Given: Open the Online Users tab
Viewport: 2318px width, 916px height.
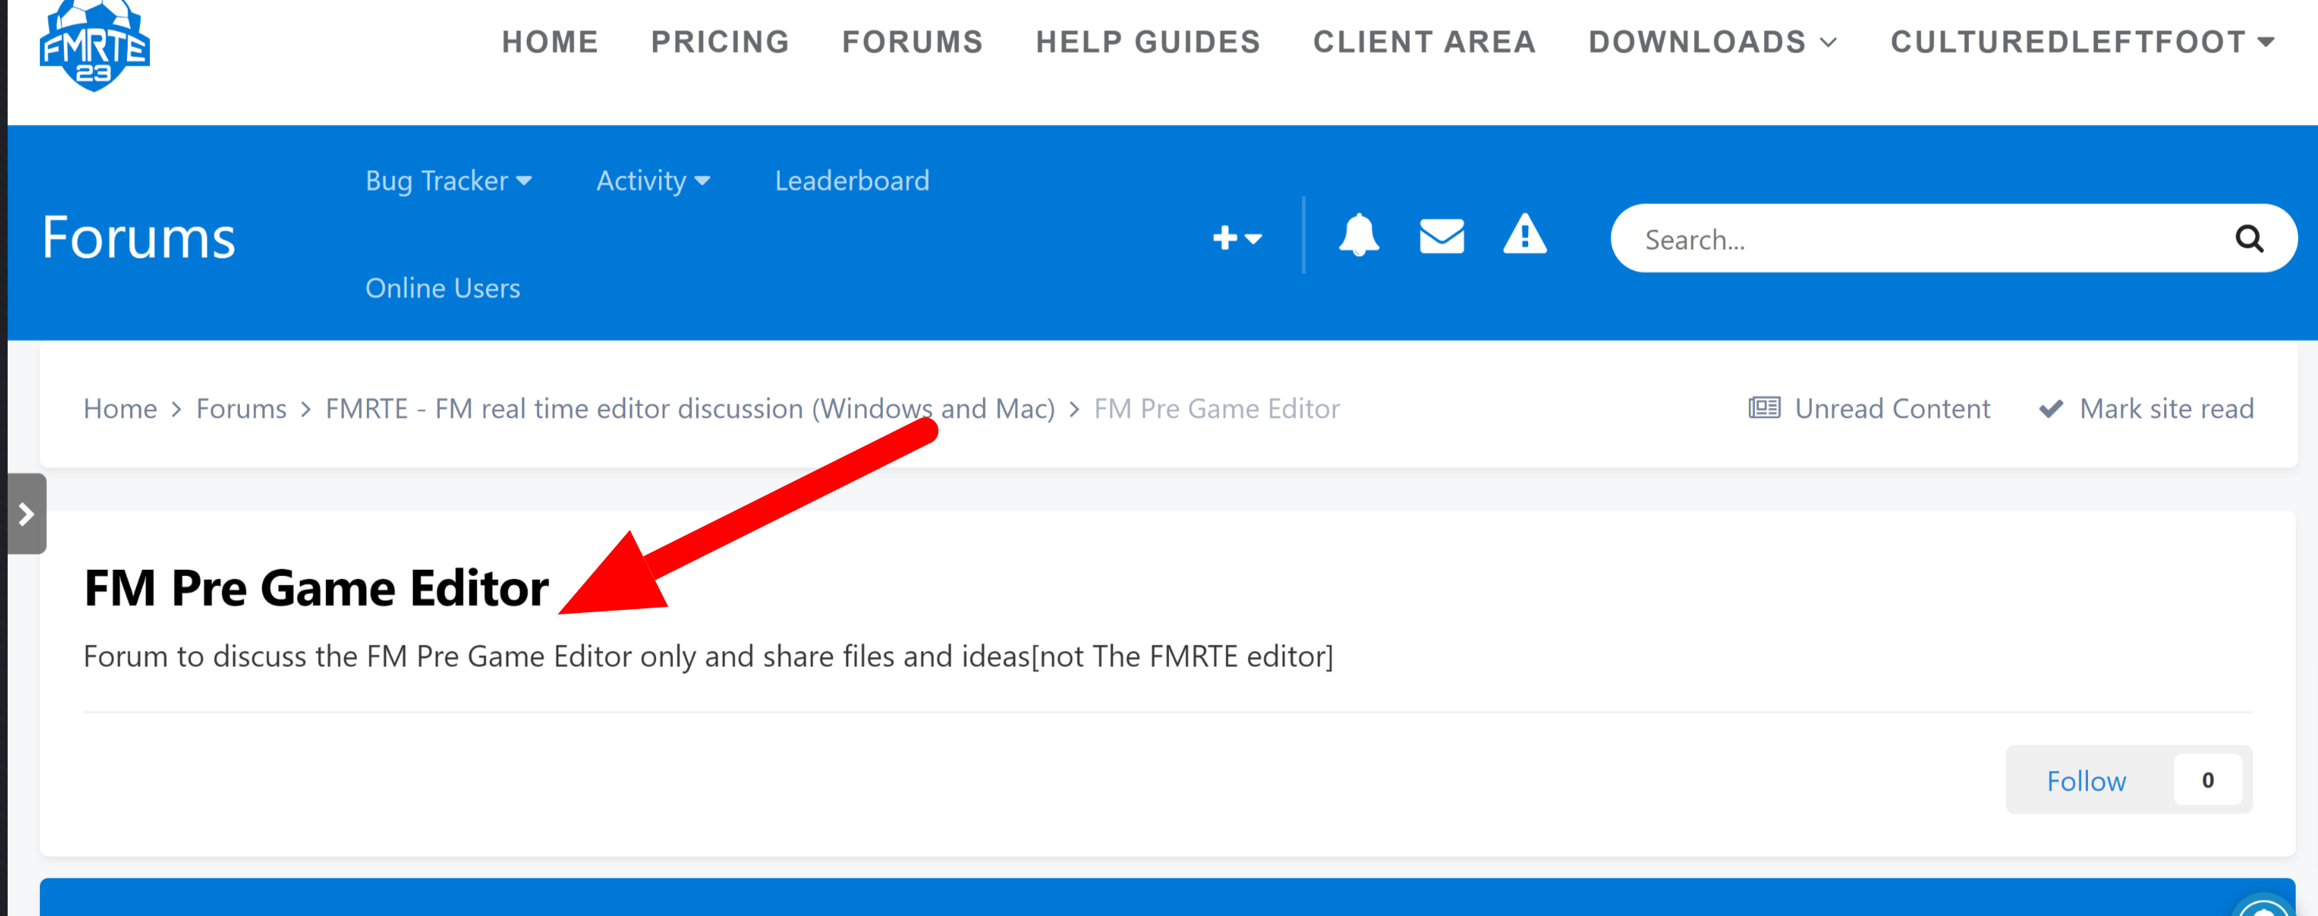Looking at the screenshot, I should click(x=443, y=288).
